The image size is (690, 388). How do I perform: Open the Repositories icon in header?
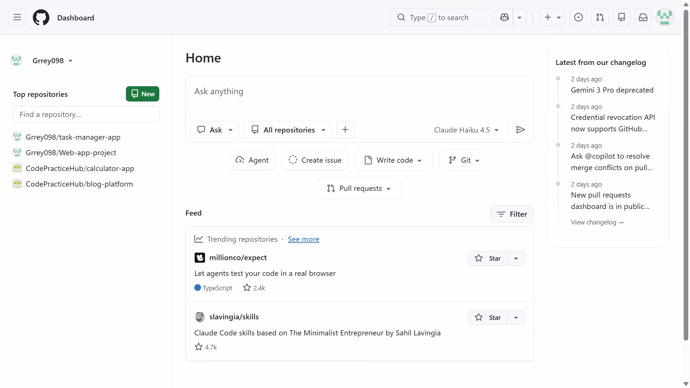coord(622,18)
